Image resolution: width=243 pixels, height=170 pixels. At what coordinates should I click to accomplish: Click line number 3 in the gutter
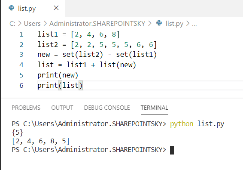coord(21,55)
